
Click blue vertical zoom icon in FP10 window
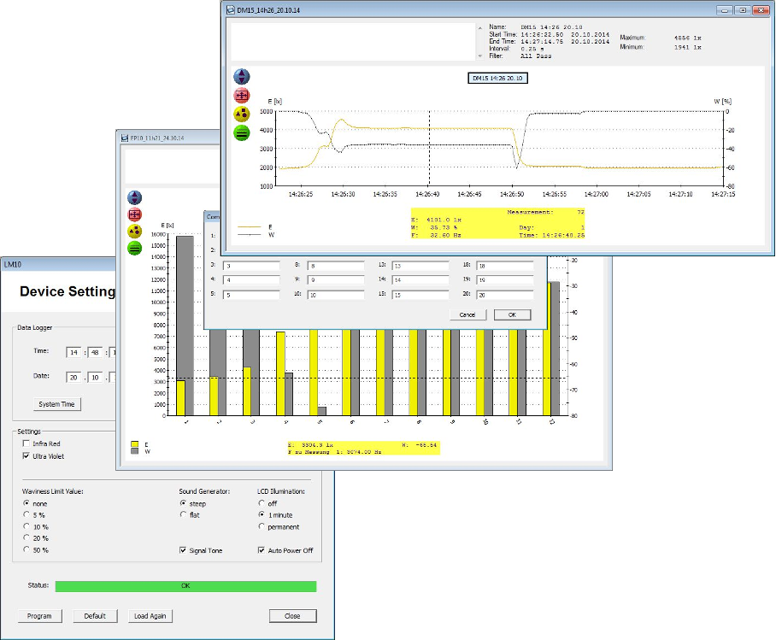pos(135,197)
